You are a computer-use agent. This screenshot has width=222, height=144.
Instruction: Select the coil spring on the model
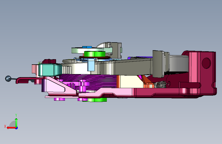tap(160, 85)
